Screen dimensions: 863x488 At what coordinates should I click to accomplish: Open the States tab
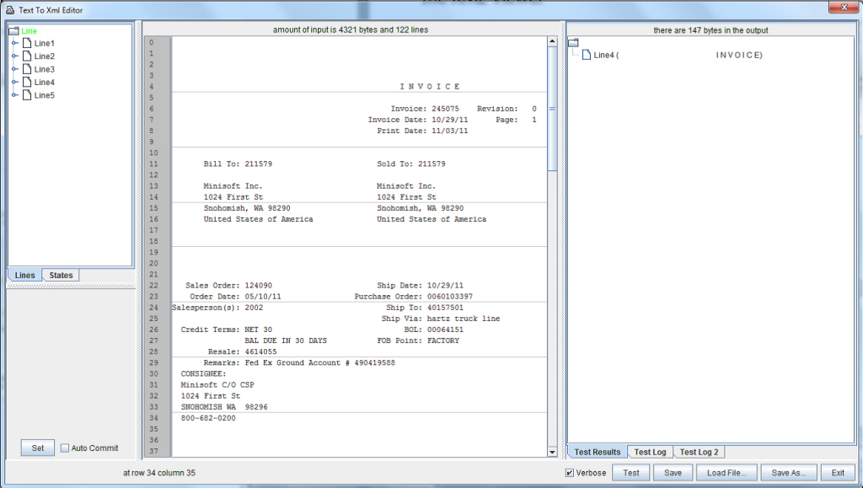pos(60,275)
